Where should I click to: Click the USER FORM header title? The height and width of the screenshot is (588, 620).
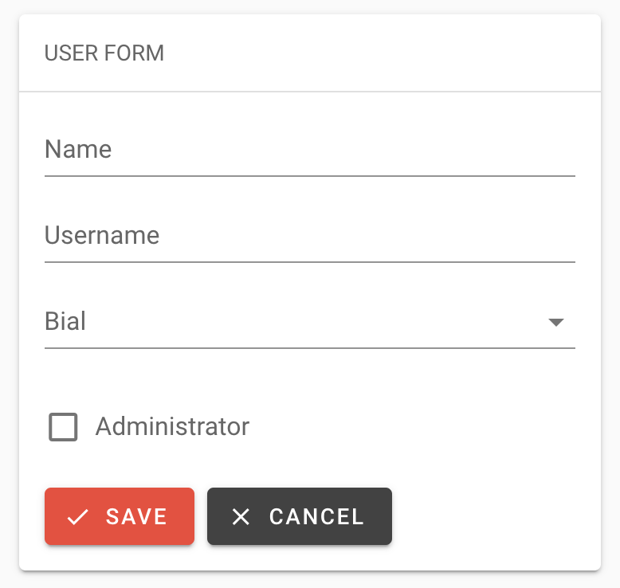click(104, 53)
